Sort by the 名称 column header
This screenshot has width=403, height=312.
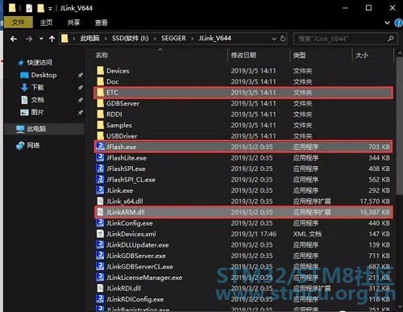point(102,55)
